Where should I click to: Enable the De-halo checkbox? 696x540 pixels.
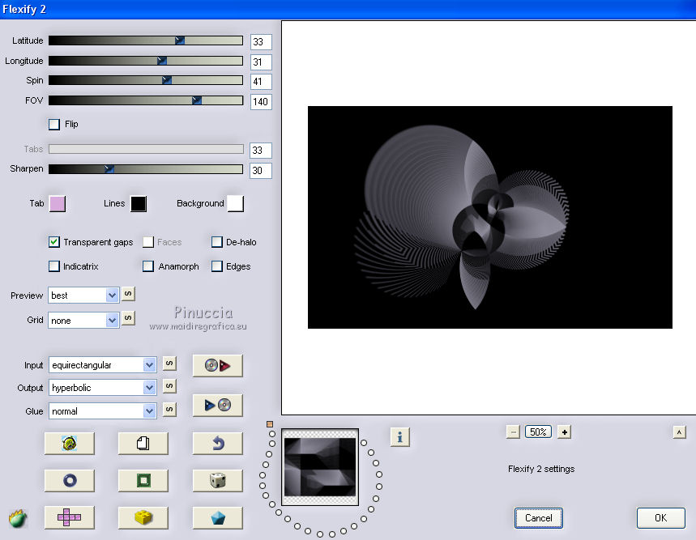tap(217, 242)
